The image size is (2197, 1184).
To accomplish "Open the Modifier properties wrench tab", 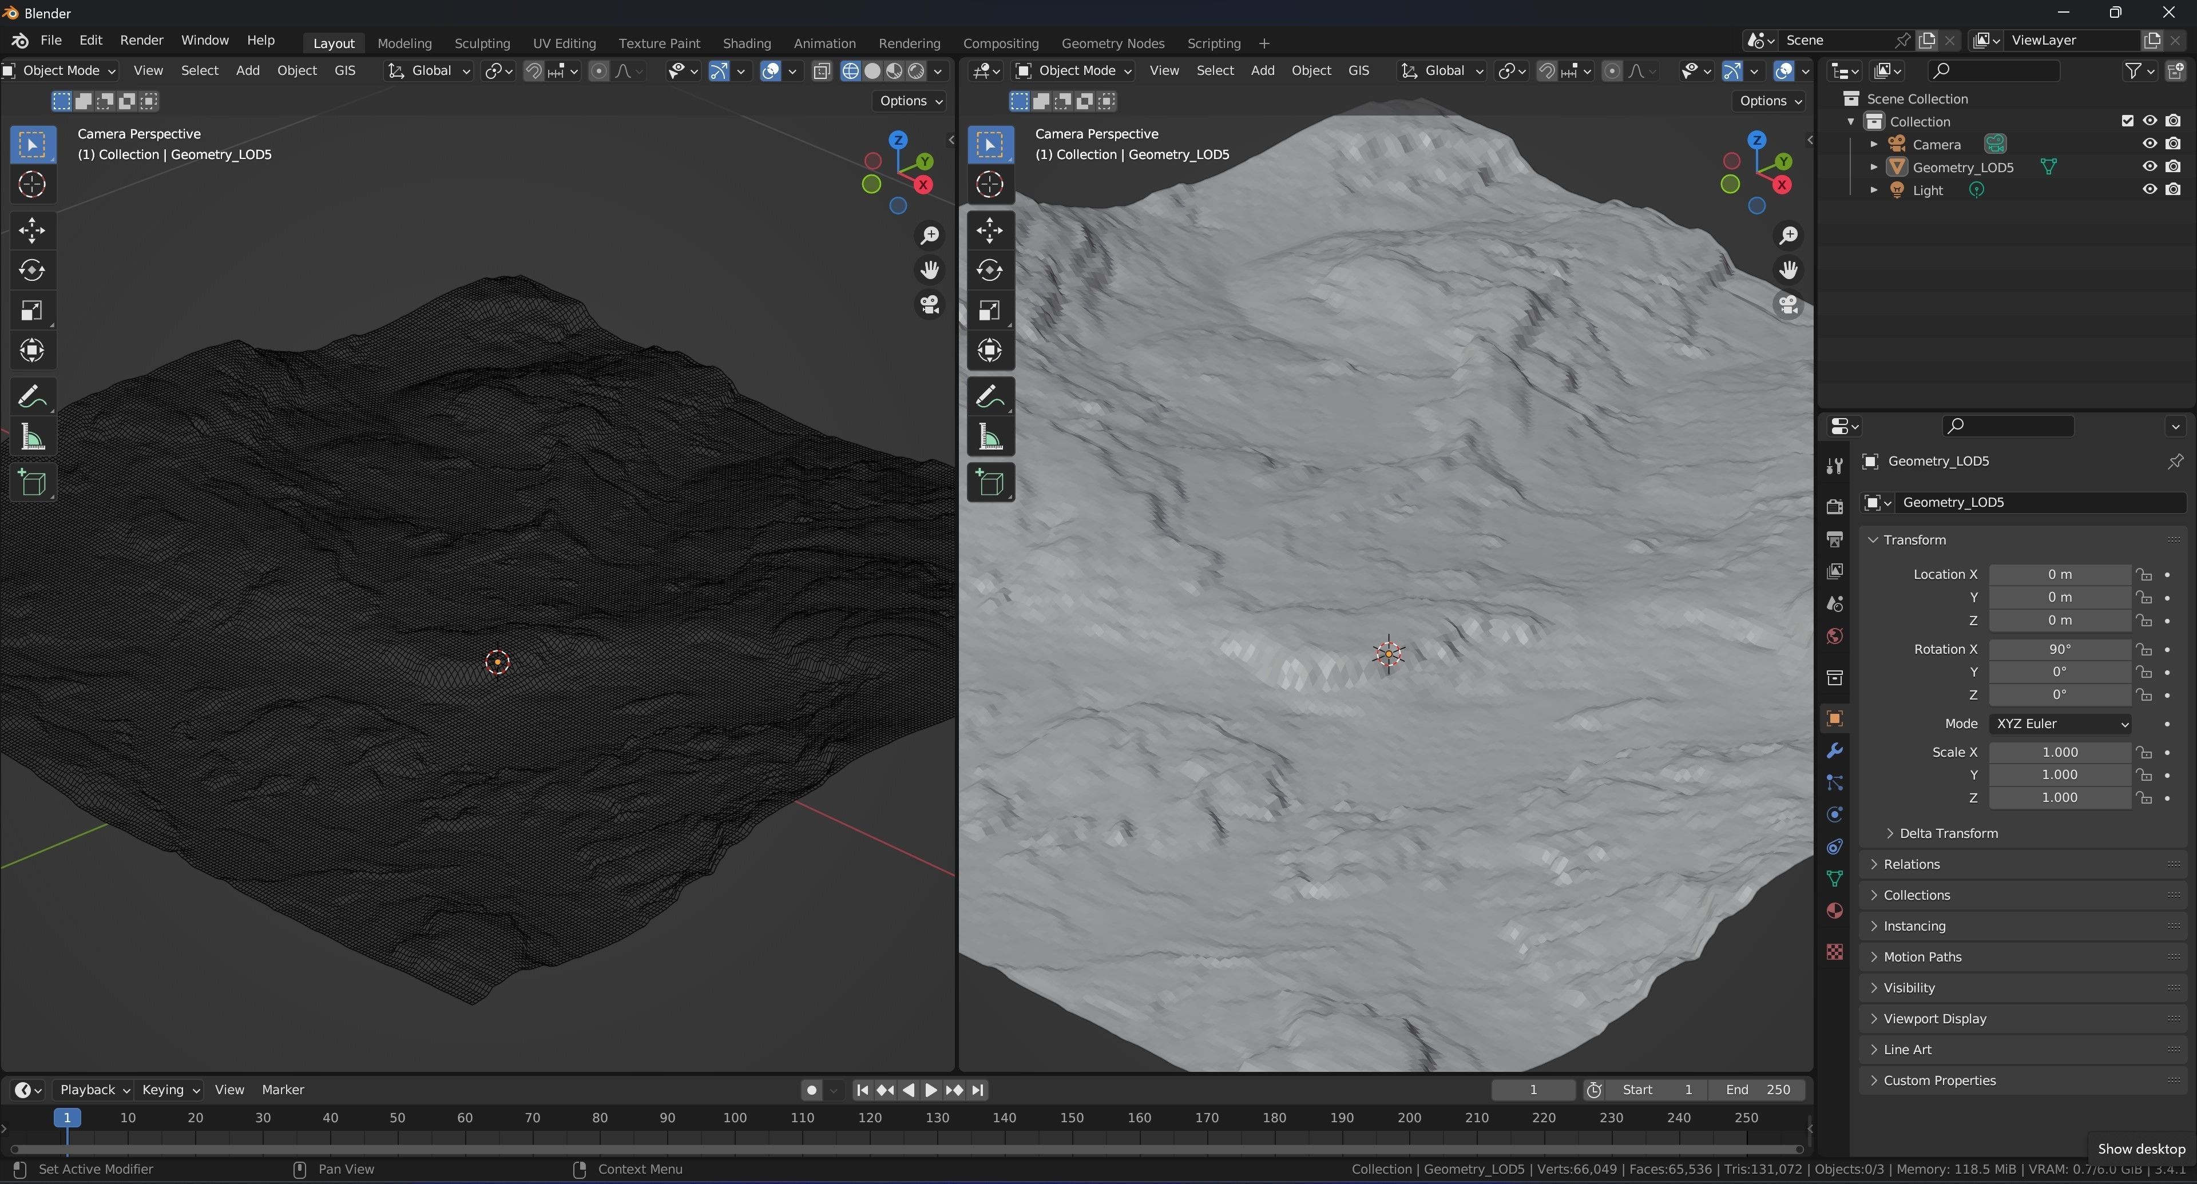I will (x=1834, y=751).
